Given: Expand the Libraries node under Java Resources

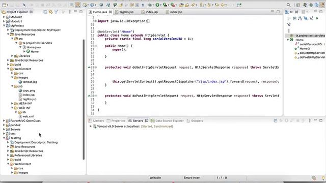Looking at the screenshot, I should (12, 56).
